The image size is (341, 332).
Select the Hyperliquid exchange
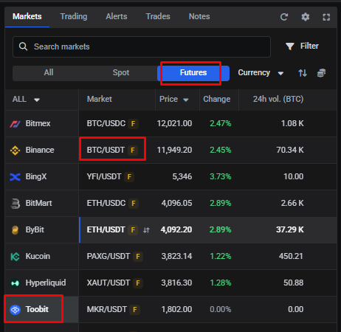[x=41, y=283]
